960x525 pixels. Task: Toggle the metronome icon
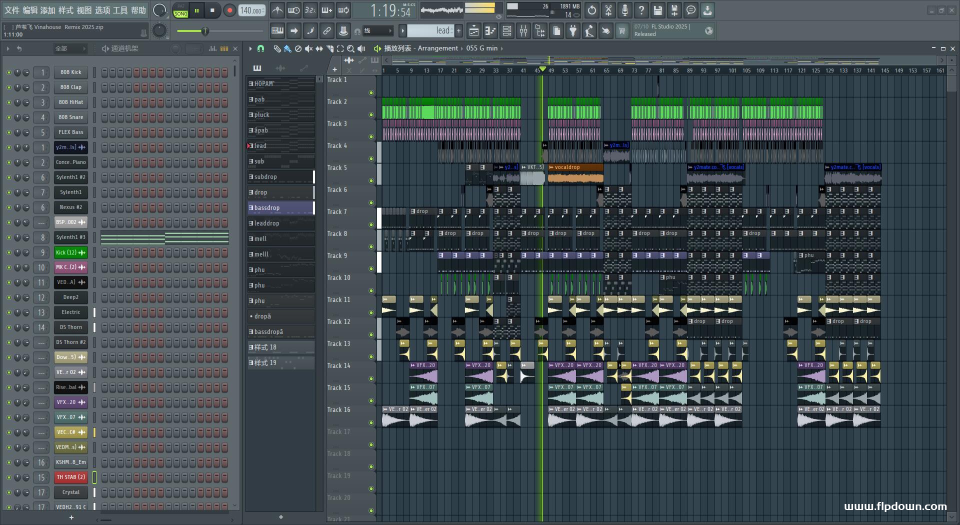click(x=277, y=10)
